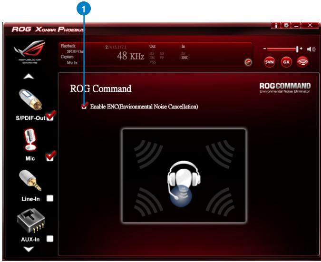The width and height of the screenshot is (321, 262).
Task: Mute audio with the speaker icon
Action: coord(311,49)
